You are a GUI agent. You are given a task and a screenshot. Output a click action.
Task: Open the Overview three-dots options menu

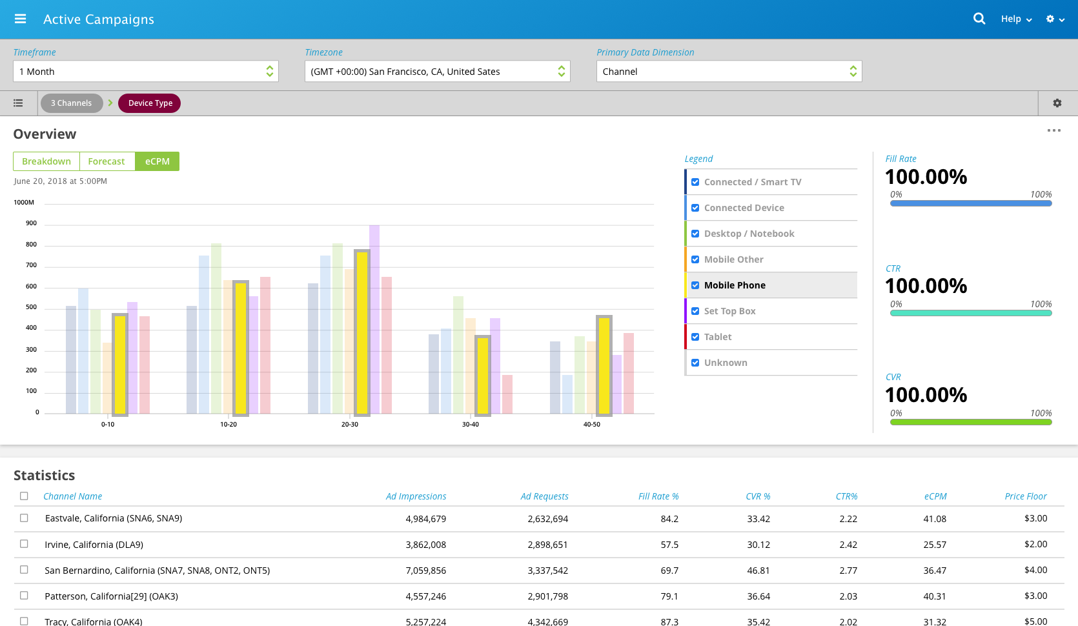click(x=1053, y=130)
